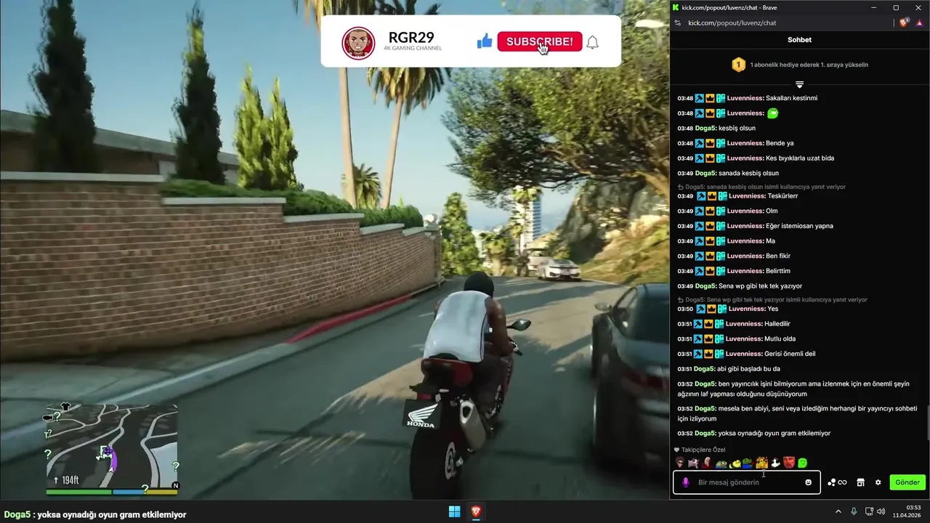The height and width of the screenshot is (523, 930).
Task: Click the Brave Rewards triangle icon
Action: [x=920, y=23]
